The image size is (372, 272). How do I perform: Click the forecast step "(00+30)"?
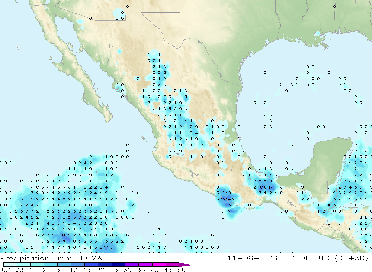click(x=352, y=258)
